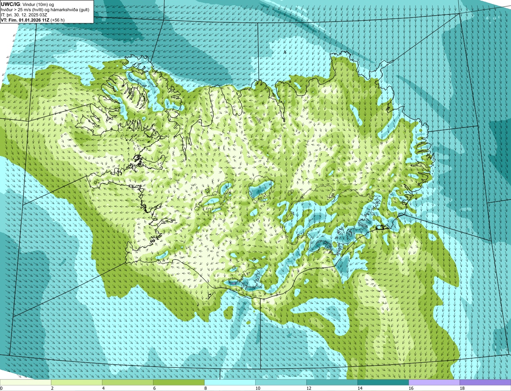
Task: Click the legend scale label '4'
Action: pyautogui.click(x=103, y=388)
